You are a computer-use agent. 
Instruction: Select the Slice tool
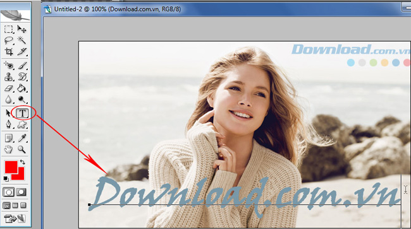point(21,52)
